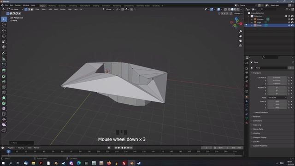The height and width of the screenshot is (166, 295).
Task: Switch to solid viewport shading
Action: (232, 9)
